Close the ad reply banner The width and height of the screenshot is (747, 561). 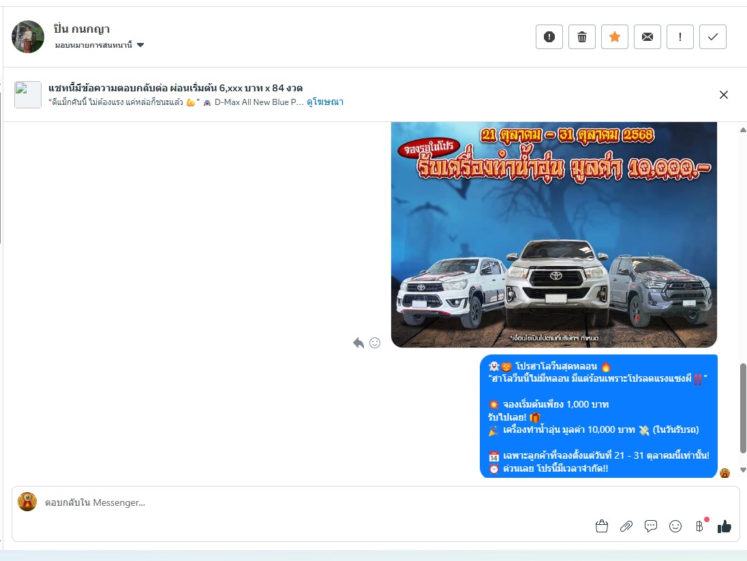tap(724, 95)
